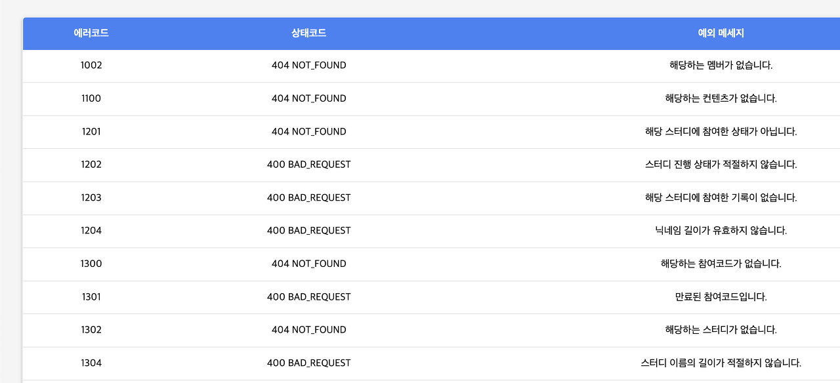Click 404 NOT_FOUND in row 1100
The width and height of the screenshot is (840, 383).
[x=309, y=98]
